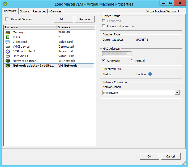The height and width of the screenshot is (167, 188).
Task: Click the Summary column header
Action: point(75,27)
